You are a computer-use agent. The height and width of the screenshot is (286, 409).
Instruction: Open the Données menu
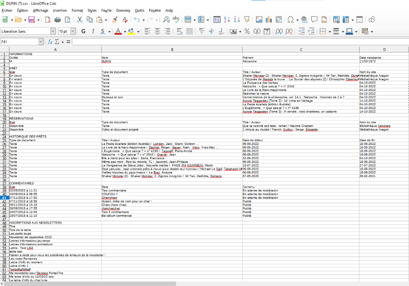coord(123,10)
